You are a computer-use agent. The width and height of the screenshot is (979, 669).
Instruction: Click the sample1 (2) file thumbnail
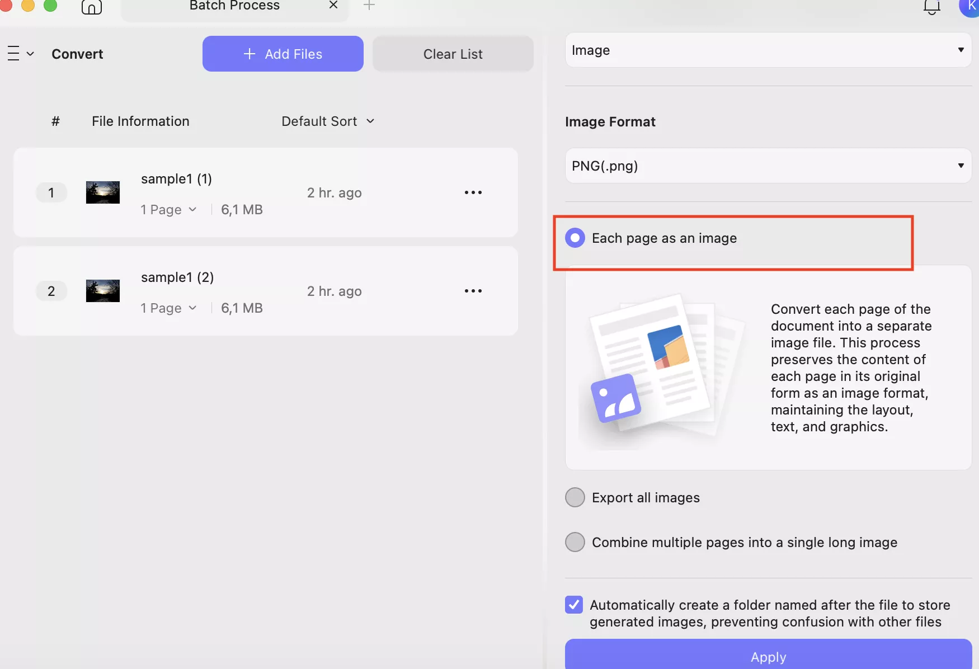click(x=102, y=290)
